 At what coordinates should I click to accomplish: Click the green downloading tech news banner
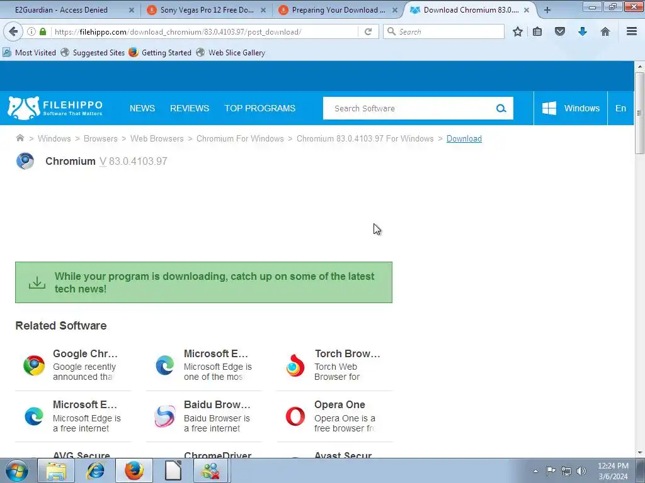click(203, 282)
